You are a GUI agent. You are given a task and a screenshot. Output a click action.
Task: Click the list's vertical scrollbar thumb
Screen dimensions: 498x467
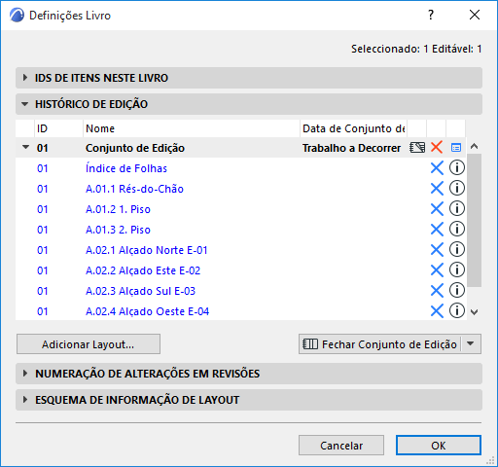pos(475,220)
